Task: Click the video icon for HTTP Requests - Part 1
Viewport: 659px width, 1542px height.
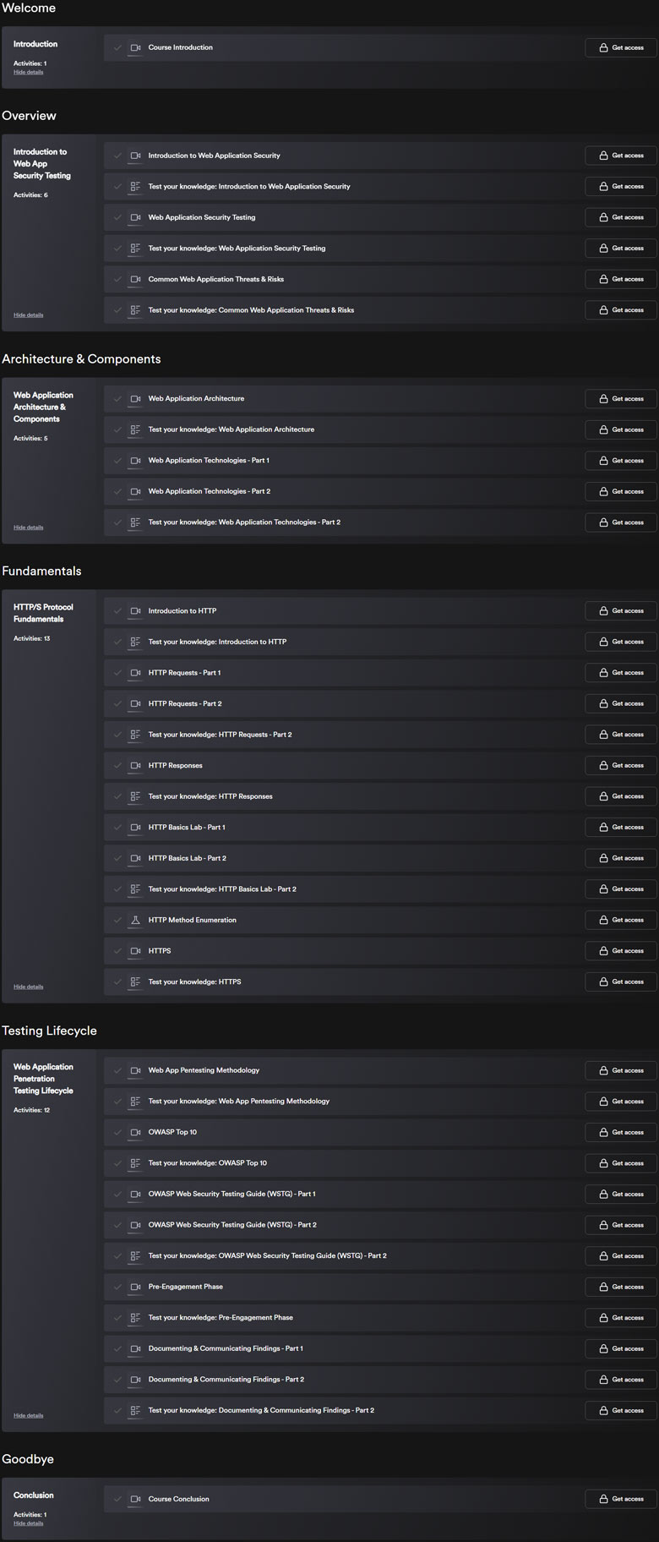Action: pos(135,673)
